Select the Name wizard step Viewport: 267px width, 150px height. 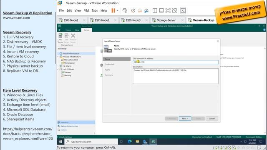pos(117,59)
